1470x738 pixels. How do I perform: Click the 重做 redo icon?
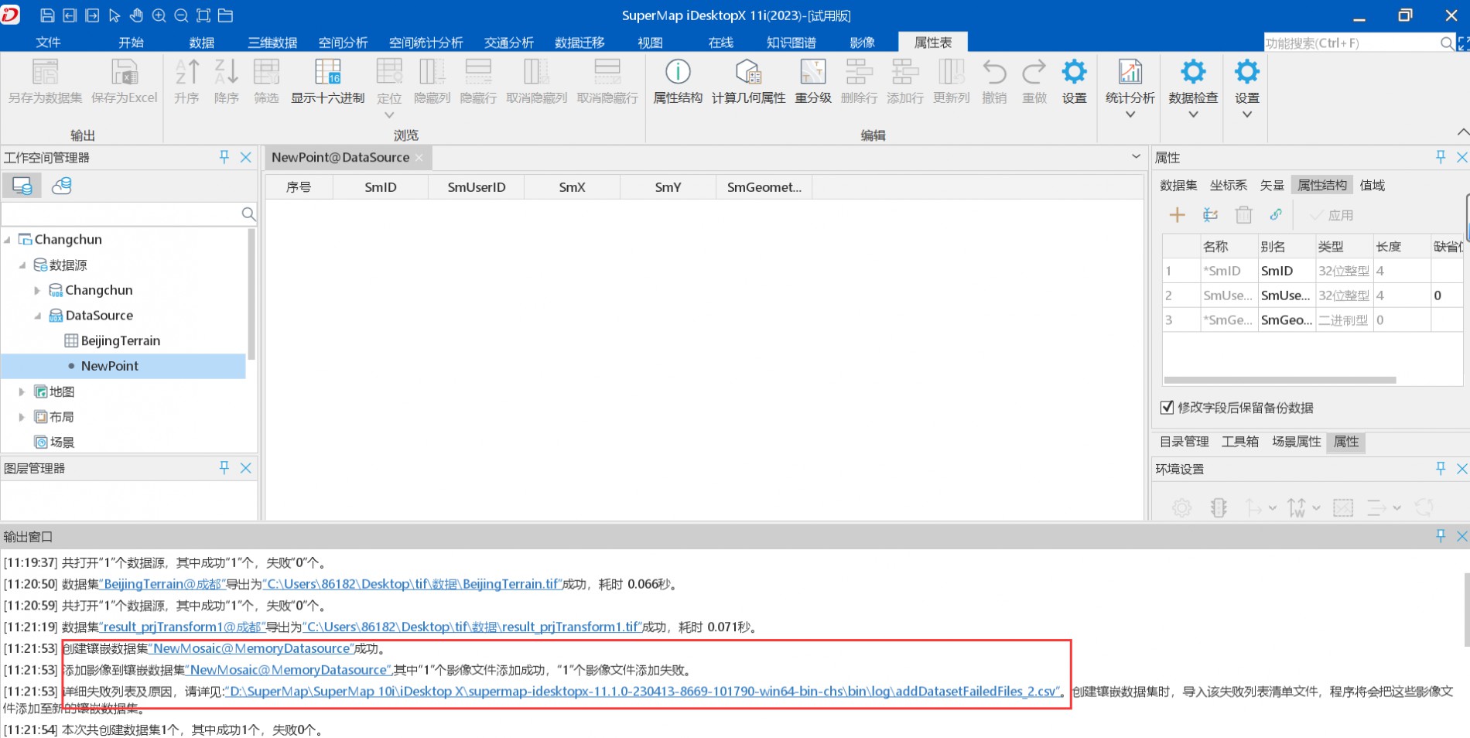[x=1034, y=72]
